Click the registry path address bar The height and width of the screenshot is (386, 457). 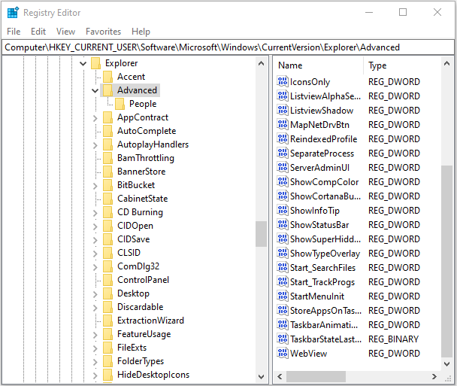point(225,47)
